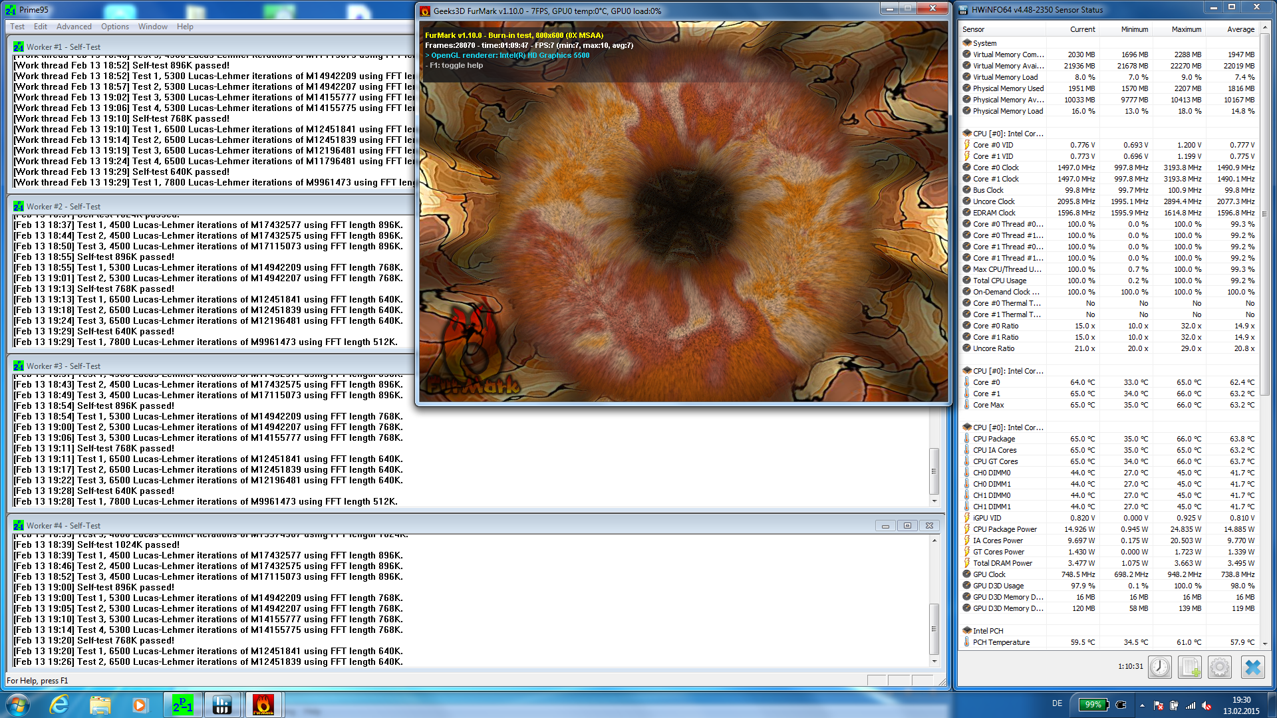Click the taskbar clock showing 19:30
This screenshot has width=1277, height=718.
pos(1241,705)
